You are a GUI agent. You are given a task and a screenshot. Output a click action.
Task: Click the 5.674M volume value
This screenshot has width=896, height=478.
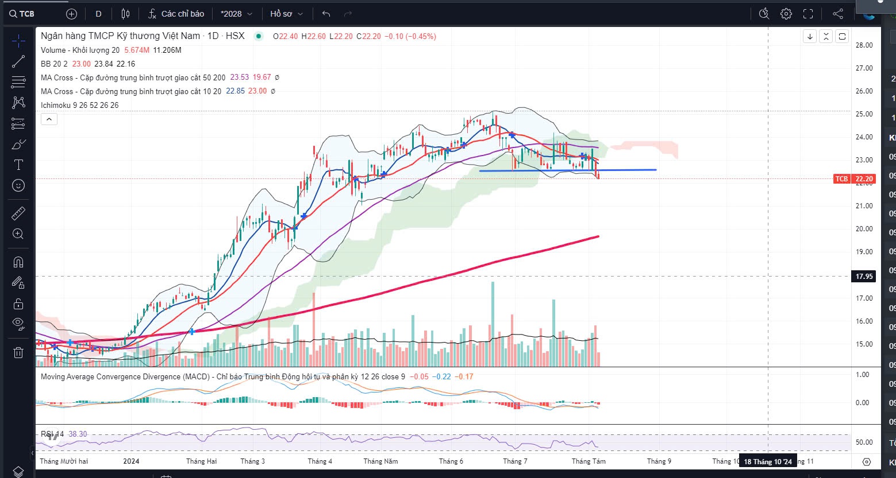(x=137, y=50)
